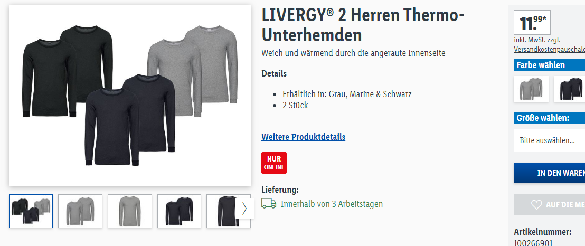The height and width of the screenshot is (246, 585).
Task: Click the main product image
Action: click(130, 96)
